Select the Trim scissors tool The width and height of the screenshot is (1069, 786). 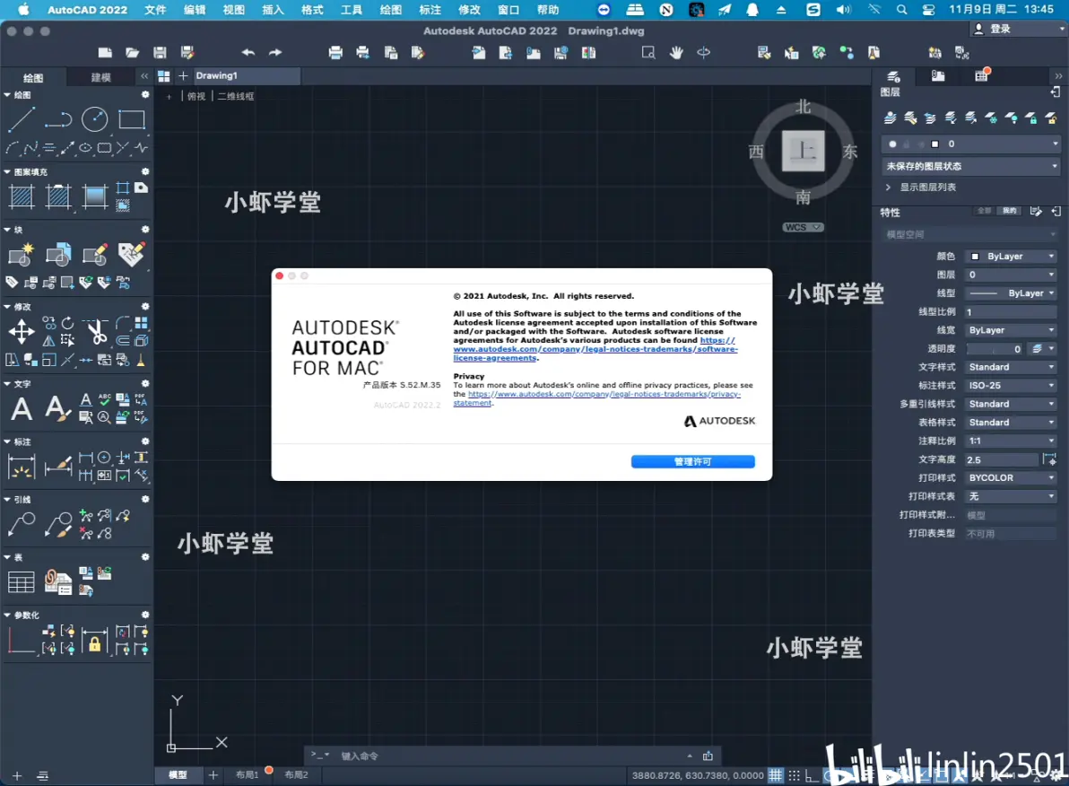click(x=97, y=332)
